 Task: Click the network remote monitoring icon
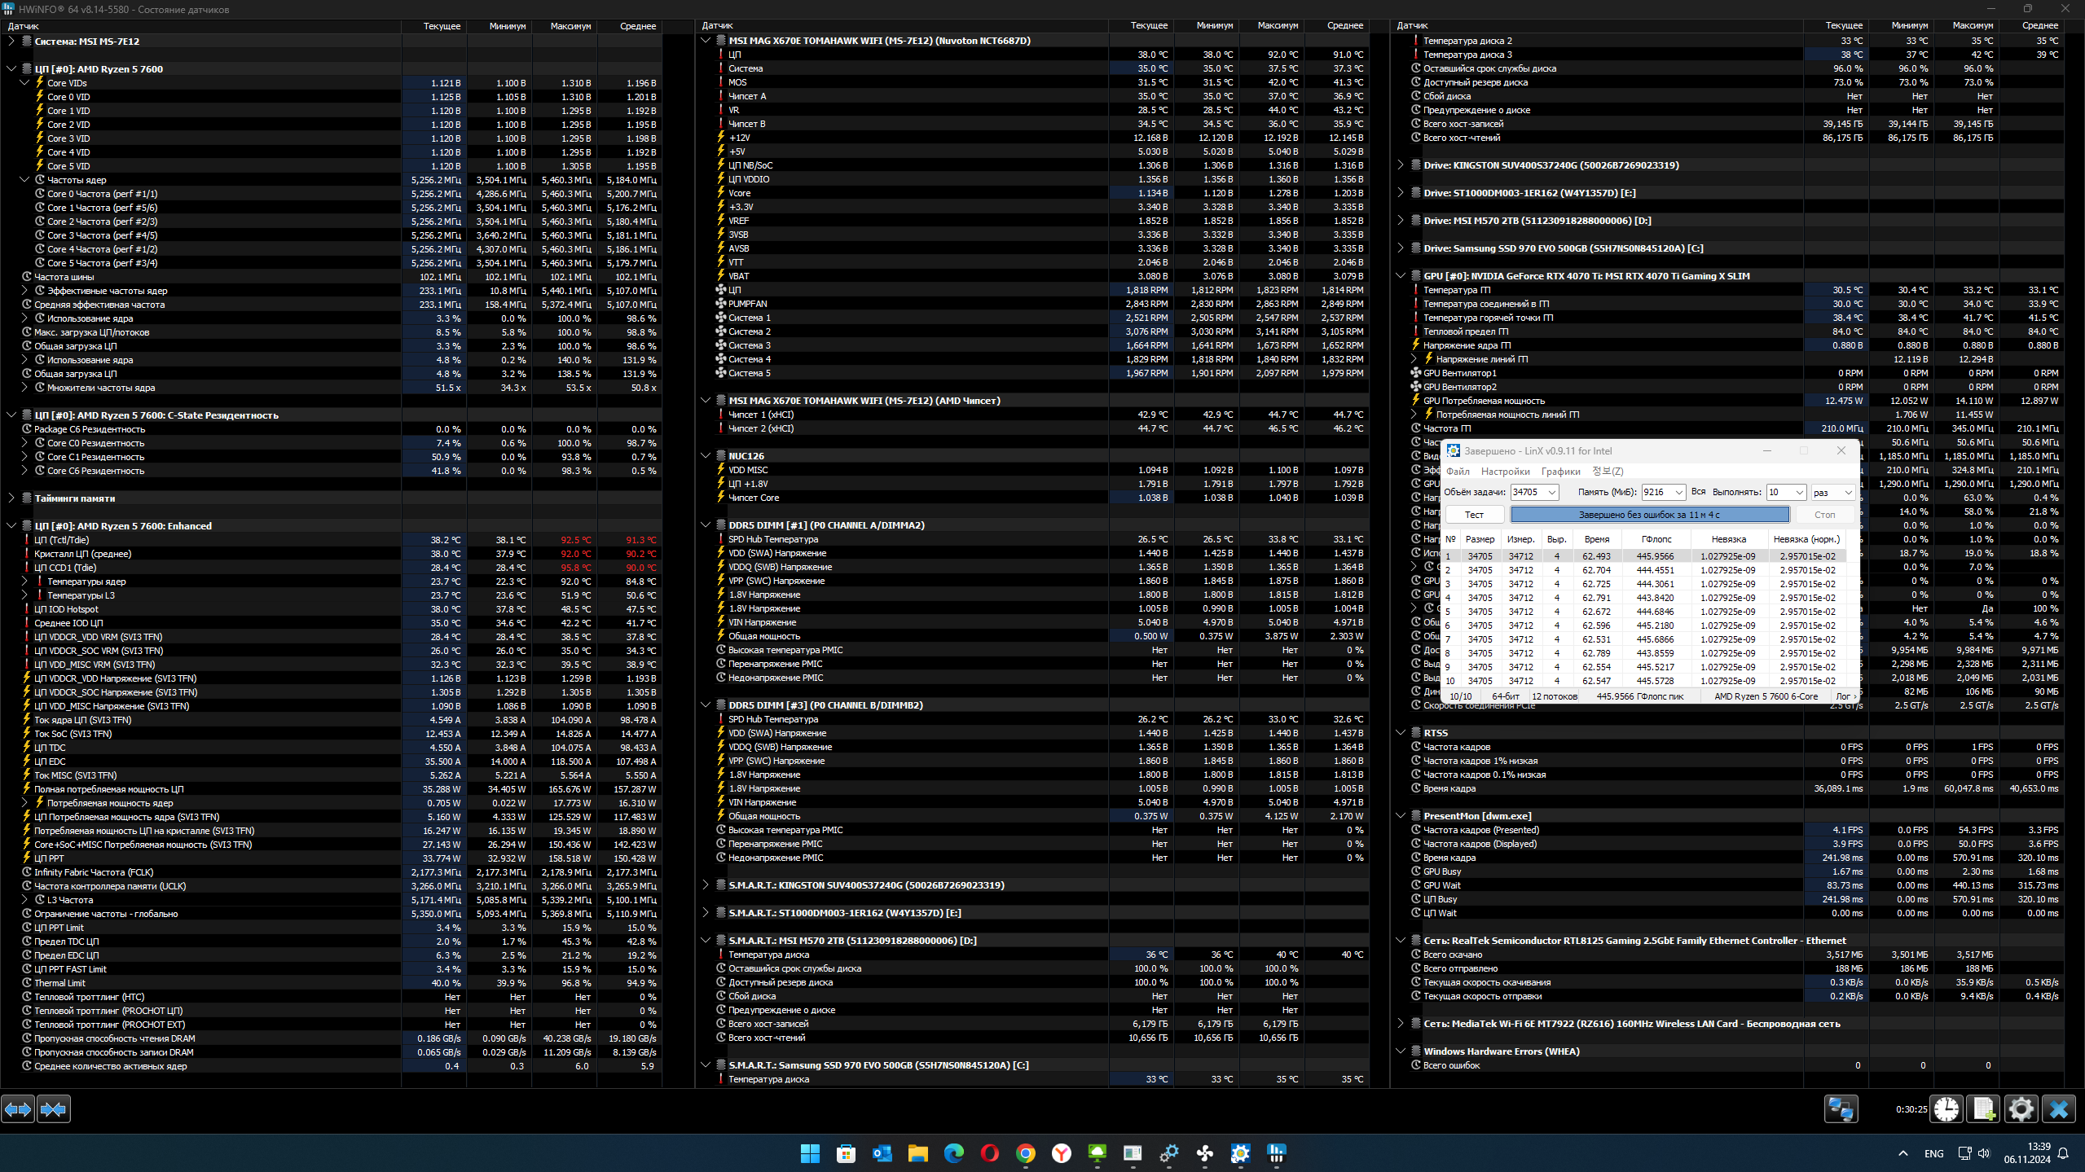[x=1841, y=1109]
